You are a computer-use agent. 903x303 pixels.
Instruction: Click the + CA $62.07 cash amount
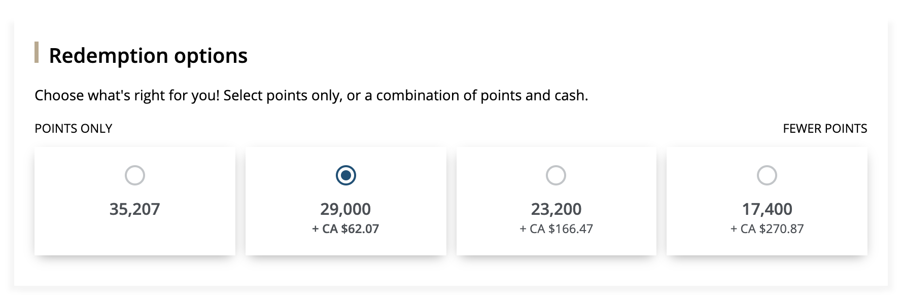345,229
